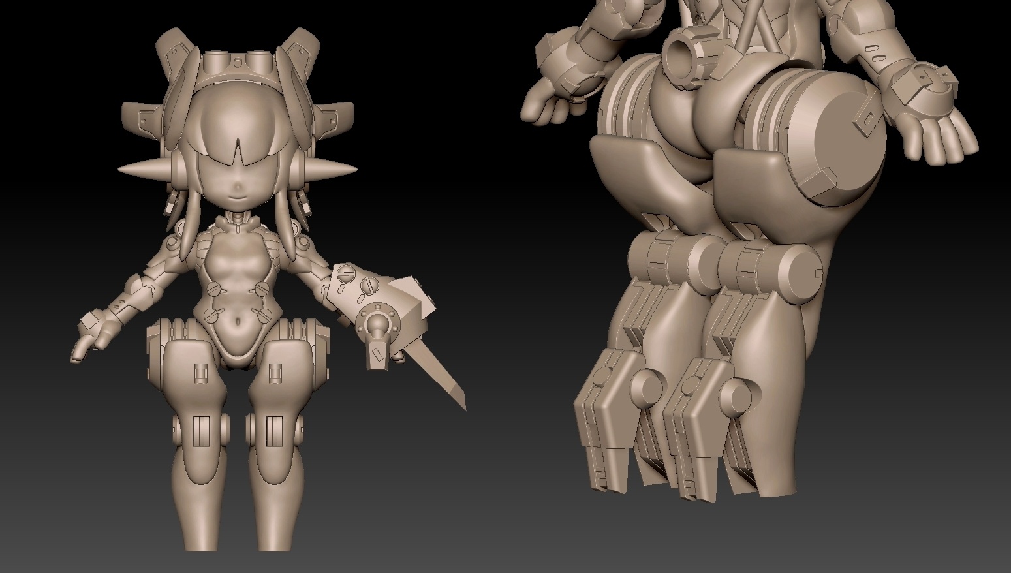This screenshot has height=573, width=1011.
Task: Click the pointing hand of the front-view figure
Action: 87,345
